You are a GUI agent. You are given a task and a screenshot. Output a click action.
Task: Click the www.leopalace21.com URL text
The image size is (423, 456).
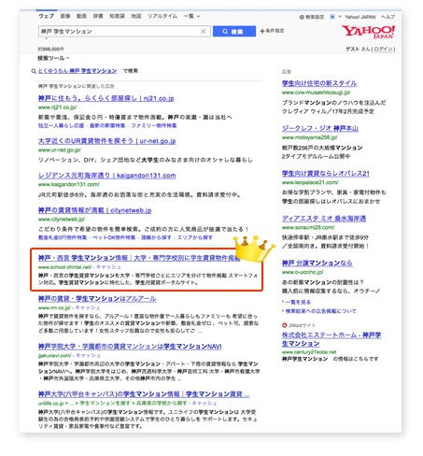coord(310,182)
